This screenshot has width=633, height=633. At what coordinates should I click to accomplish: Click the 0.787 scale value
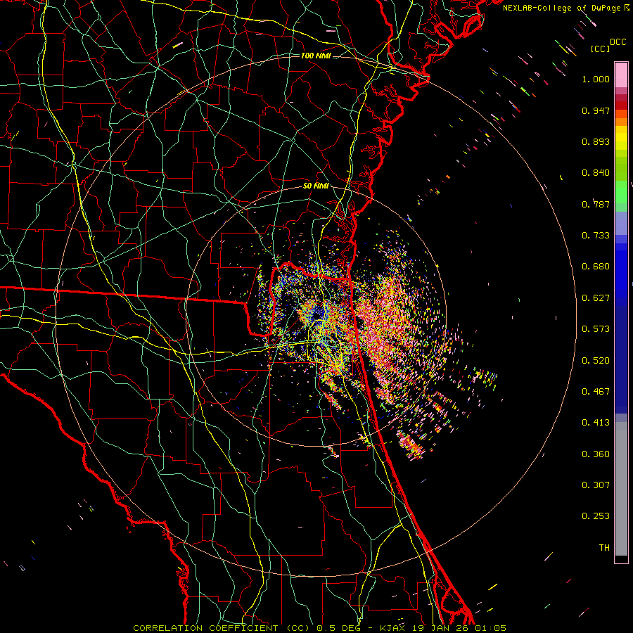tap(596, 204)
